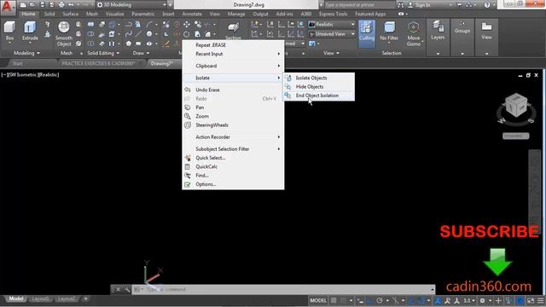The image size is (546, 307).
Task: Choose Hide Objects in submenu
Action: point(319,87)
